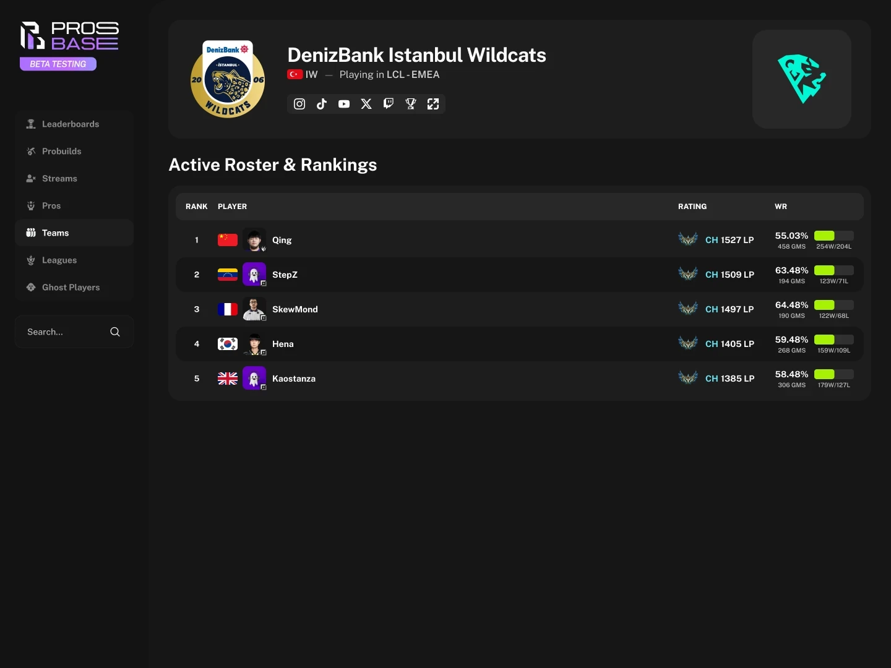Click SkewMond's player avatar
This screenshot has width=891, height=668.
[254, 309]
